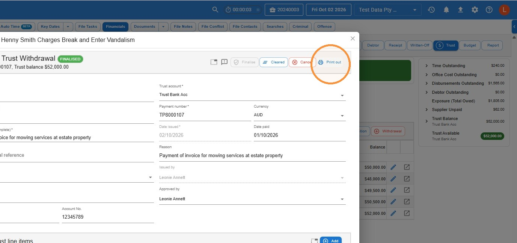Screen dimensions: 517x243
Task: Open the Criminal tab
Action: point(300,27)
